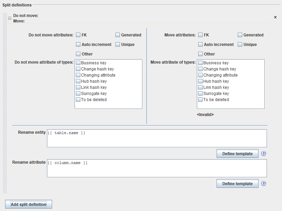Check Generated under Move attributes
282x211 pixels.
[240, 35]
